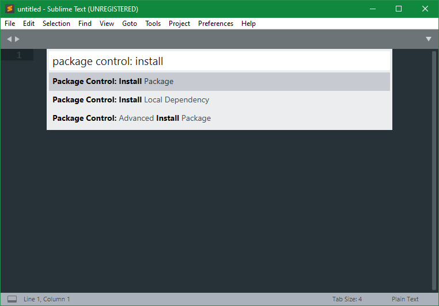Select Package Control: Advanced Install Package
Viewport: 439px width, 306px height.
219,118
